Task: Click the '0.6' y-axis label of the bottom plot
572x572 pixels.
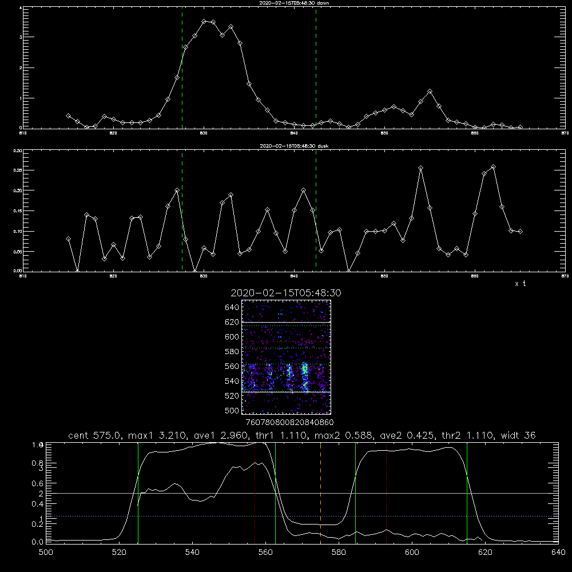Action: [37, 483]
